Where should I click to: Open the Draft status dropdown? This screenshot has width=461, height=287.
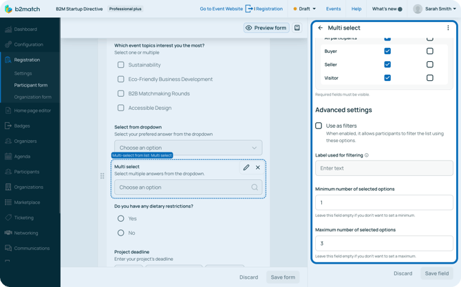(x=304, y=9)
